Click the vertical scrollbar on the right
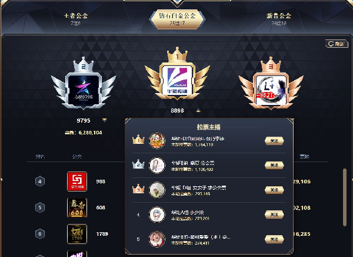The width and height of the screenshot is (353, 257). pos(344,197)
